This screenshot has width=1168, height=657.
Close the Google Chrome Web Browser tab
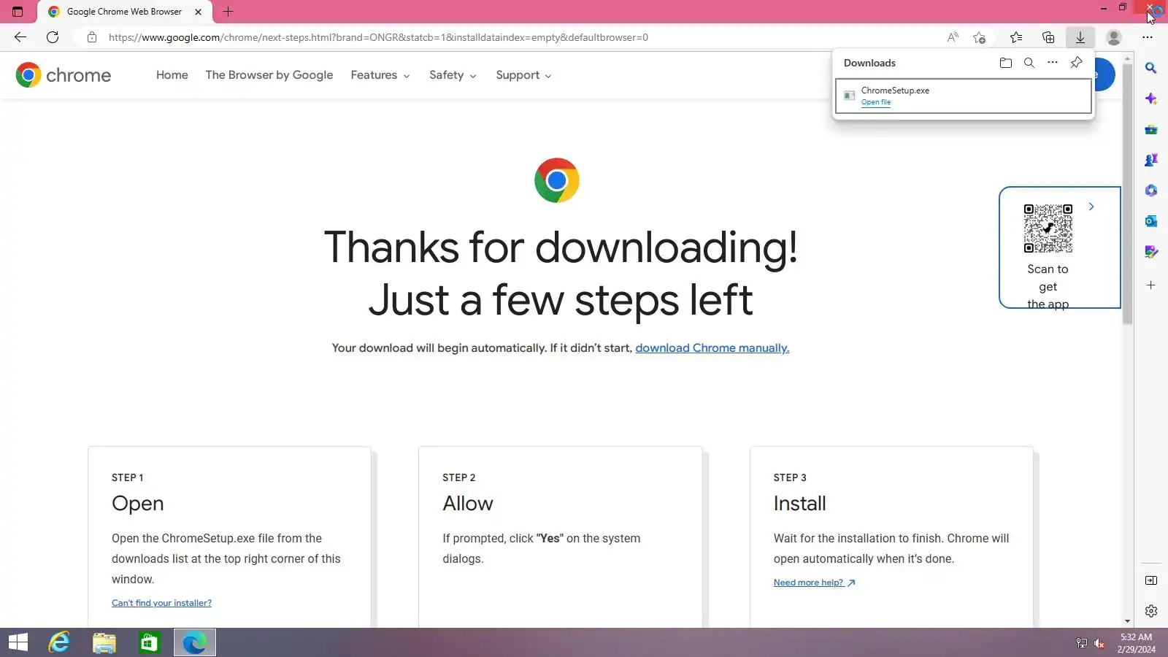tap(198, 12)
